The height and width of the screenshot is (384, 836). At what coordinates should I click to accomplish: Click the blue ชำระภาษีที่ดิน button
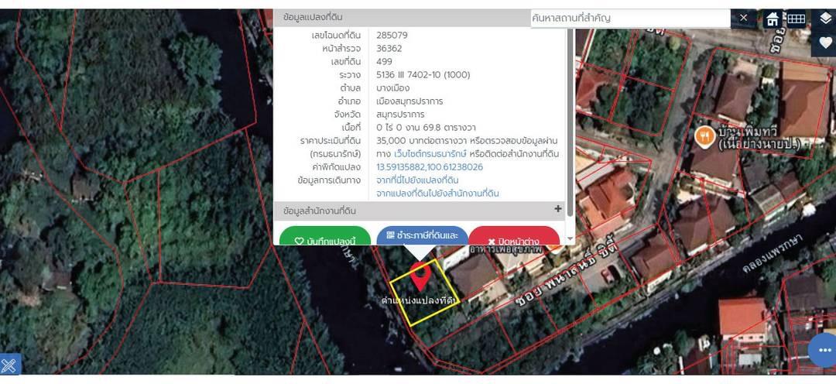423,235
